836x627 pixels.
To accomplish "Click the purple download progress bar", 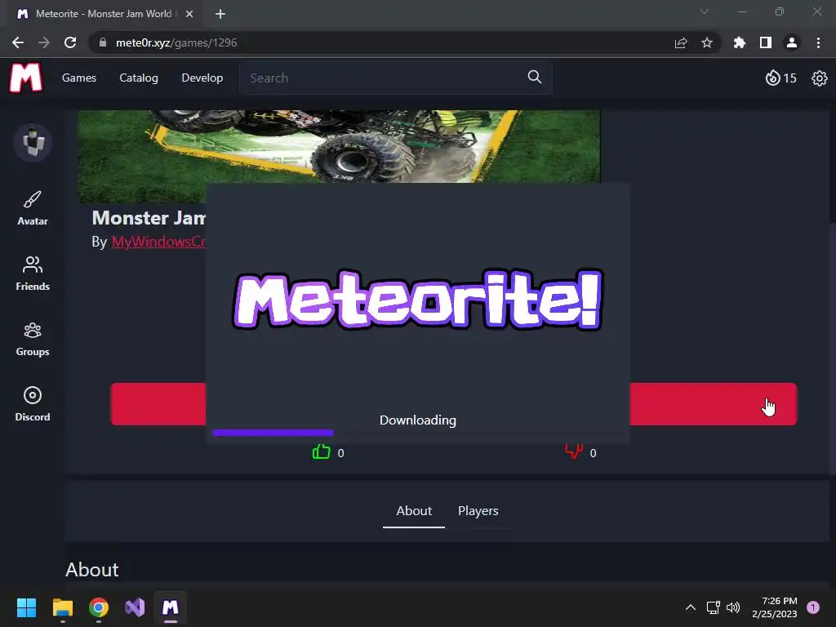I will click(x=273, y=433).
